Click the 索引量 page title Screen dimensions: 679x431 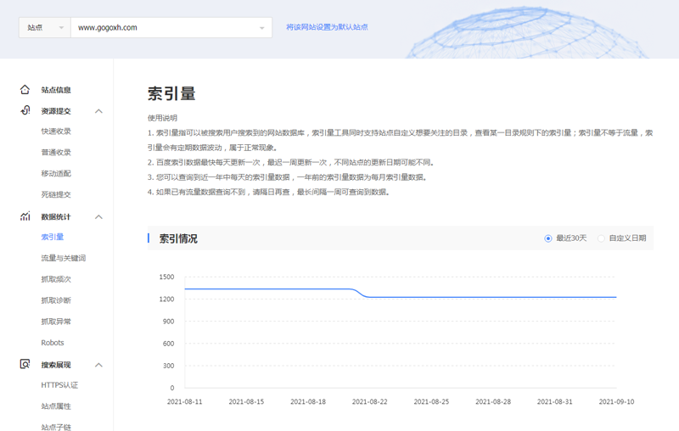click(171, 93)
